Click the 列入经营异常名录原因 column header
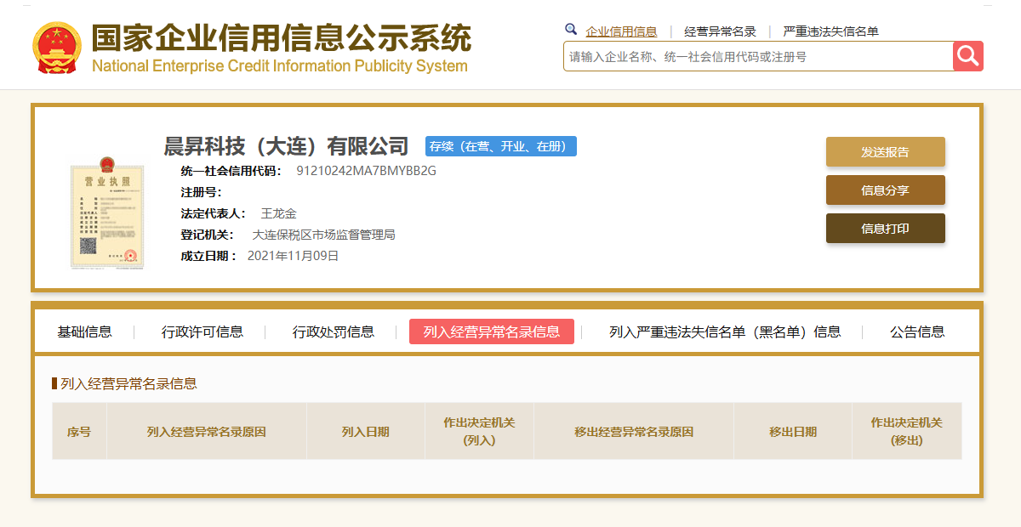 click(x=207, y=432)
